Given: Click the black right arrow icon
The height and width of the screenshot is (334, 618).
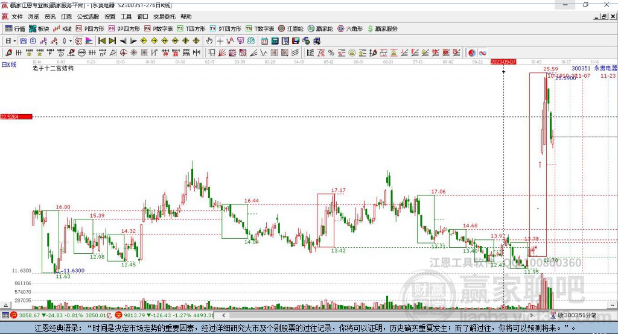Looking at the screenshot, I should (x=133, y=41).
